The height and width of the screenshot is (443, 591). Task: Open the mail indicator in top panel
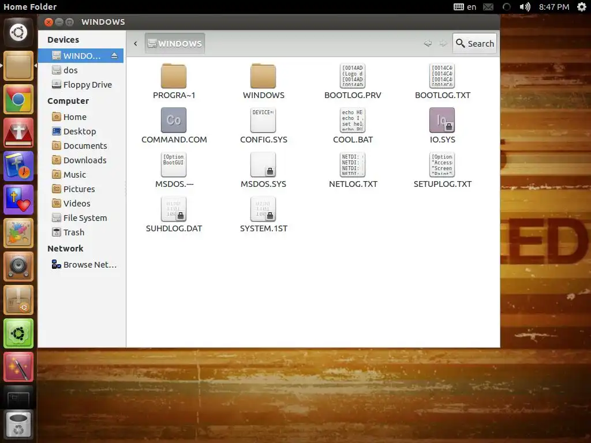coord(488,7)
